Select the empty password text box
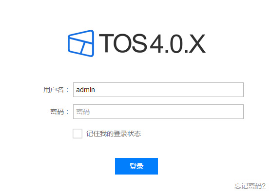This screenshot has width=272, height=195. [x=158, y=112]
